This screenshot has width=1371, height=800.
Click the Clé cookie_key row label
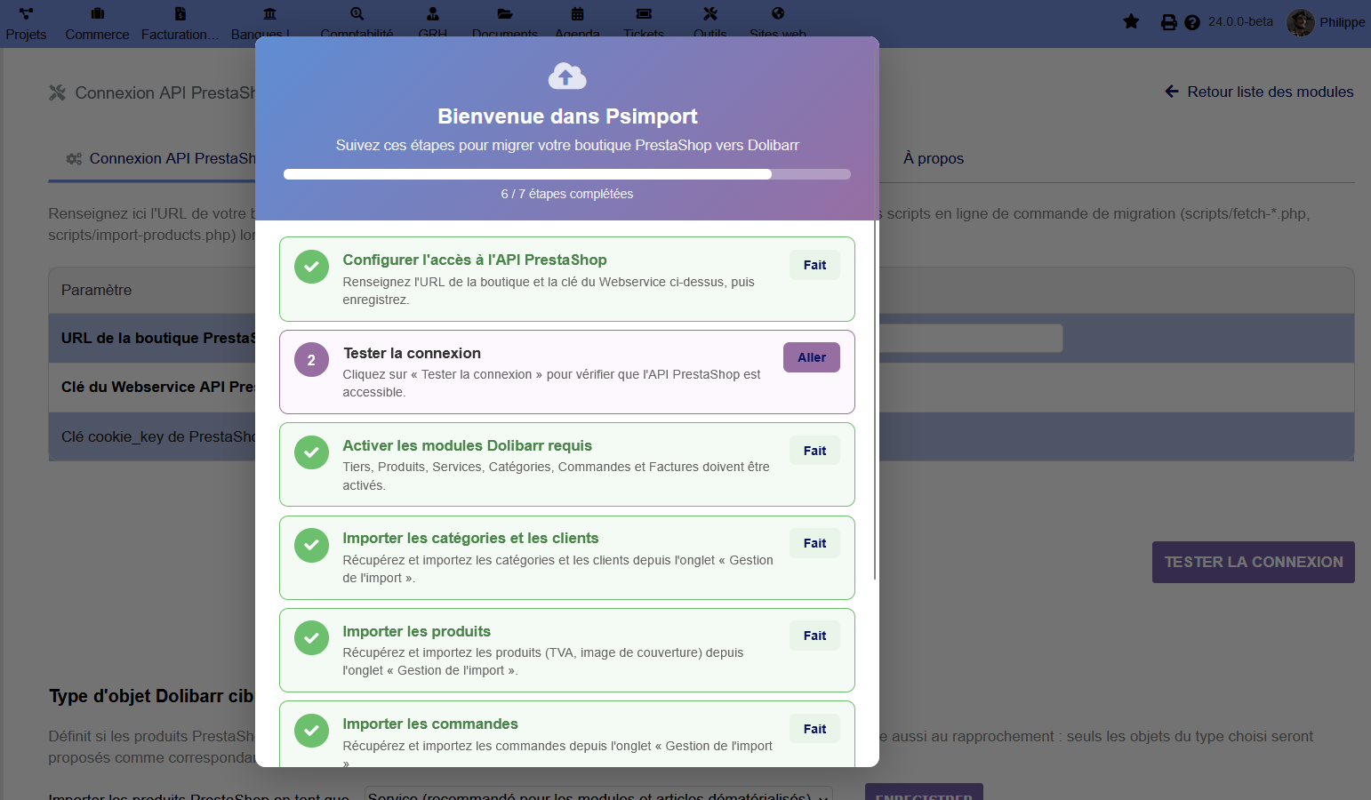[158, 436]
